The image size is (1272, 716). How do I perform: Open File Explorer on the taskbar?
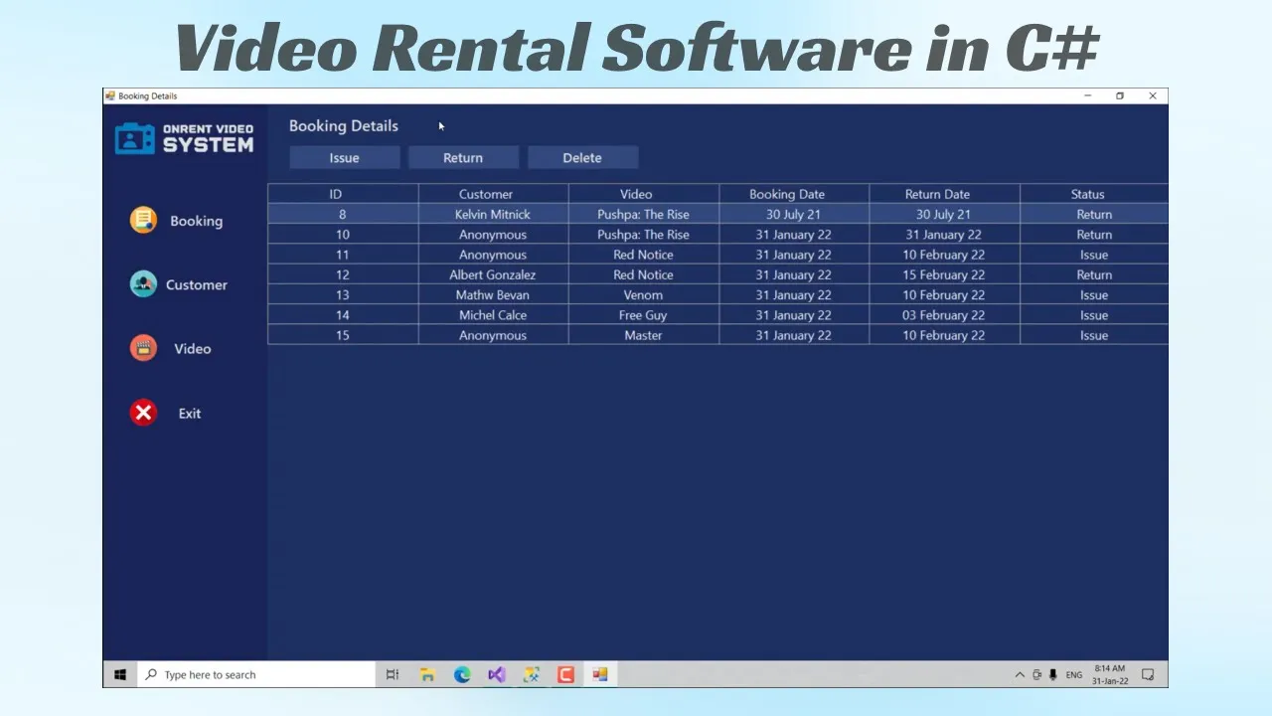(426, 674)
